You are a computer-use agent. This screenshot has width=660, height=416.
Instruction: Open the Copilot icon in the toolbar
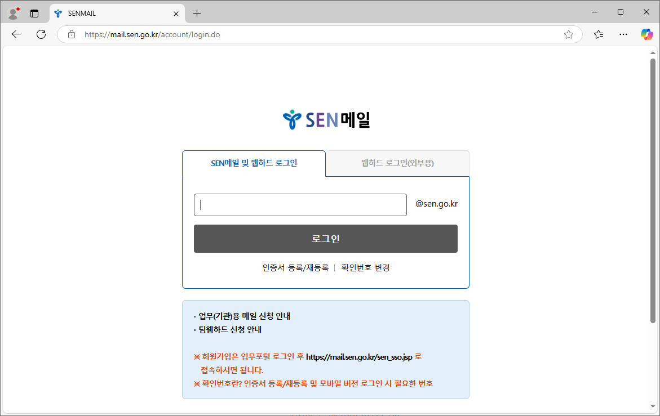click(x=646, y=34)
